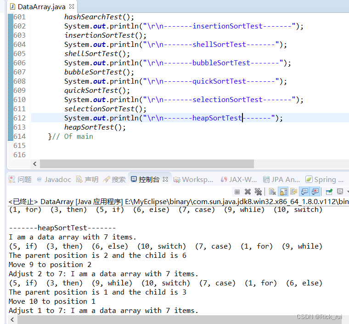Open the 声明 (Declaration) tab
The width and height of the screenshot is (349, 324).
(x=87, y=180)
